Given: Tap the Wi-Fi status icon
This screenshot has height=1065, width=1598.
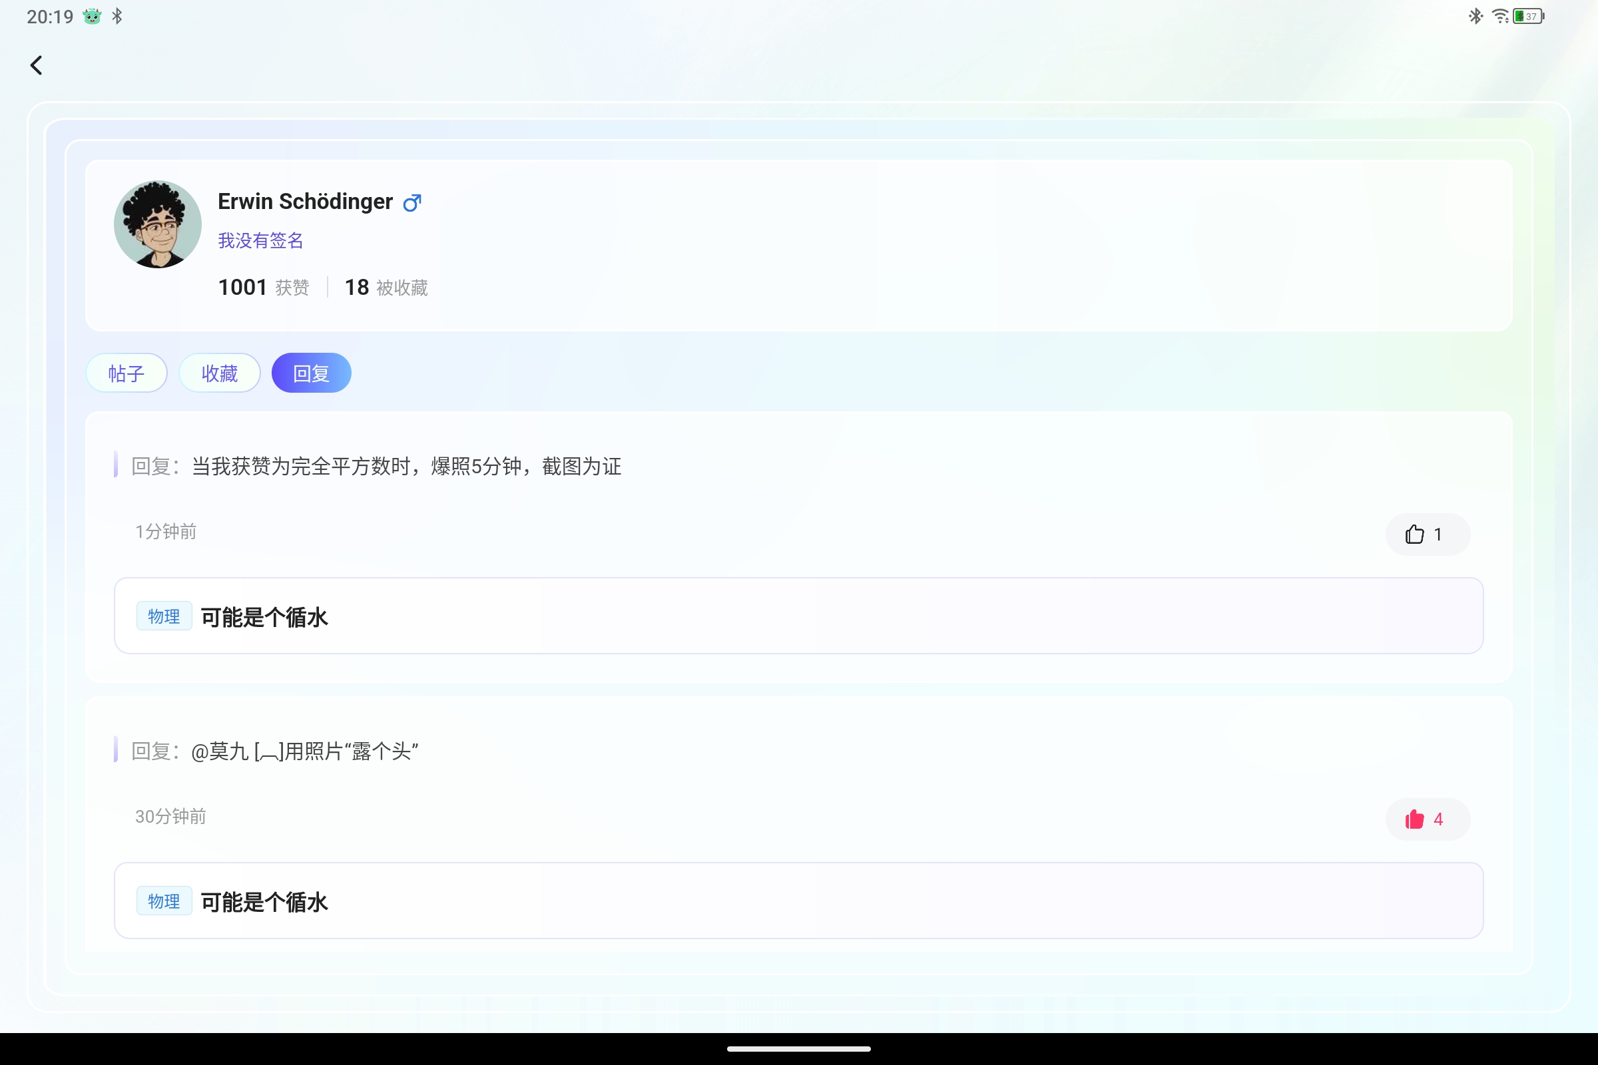Looking at the screenshot, I should (x=1499, y=16).
